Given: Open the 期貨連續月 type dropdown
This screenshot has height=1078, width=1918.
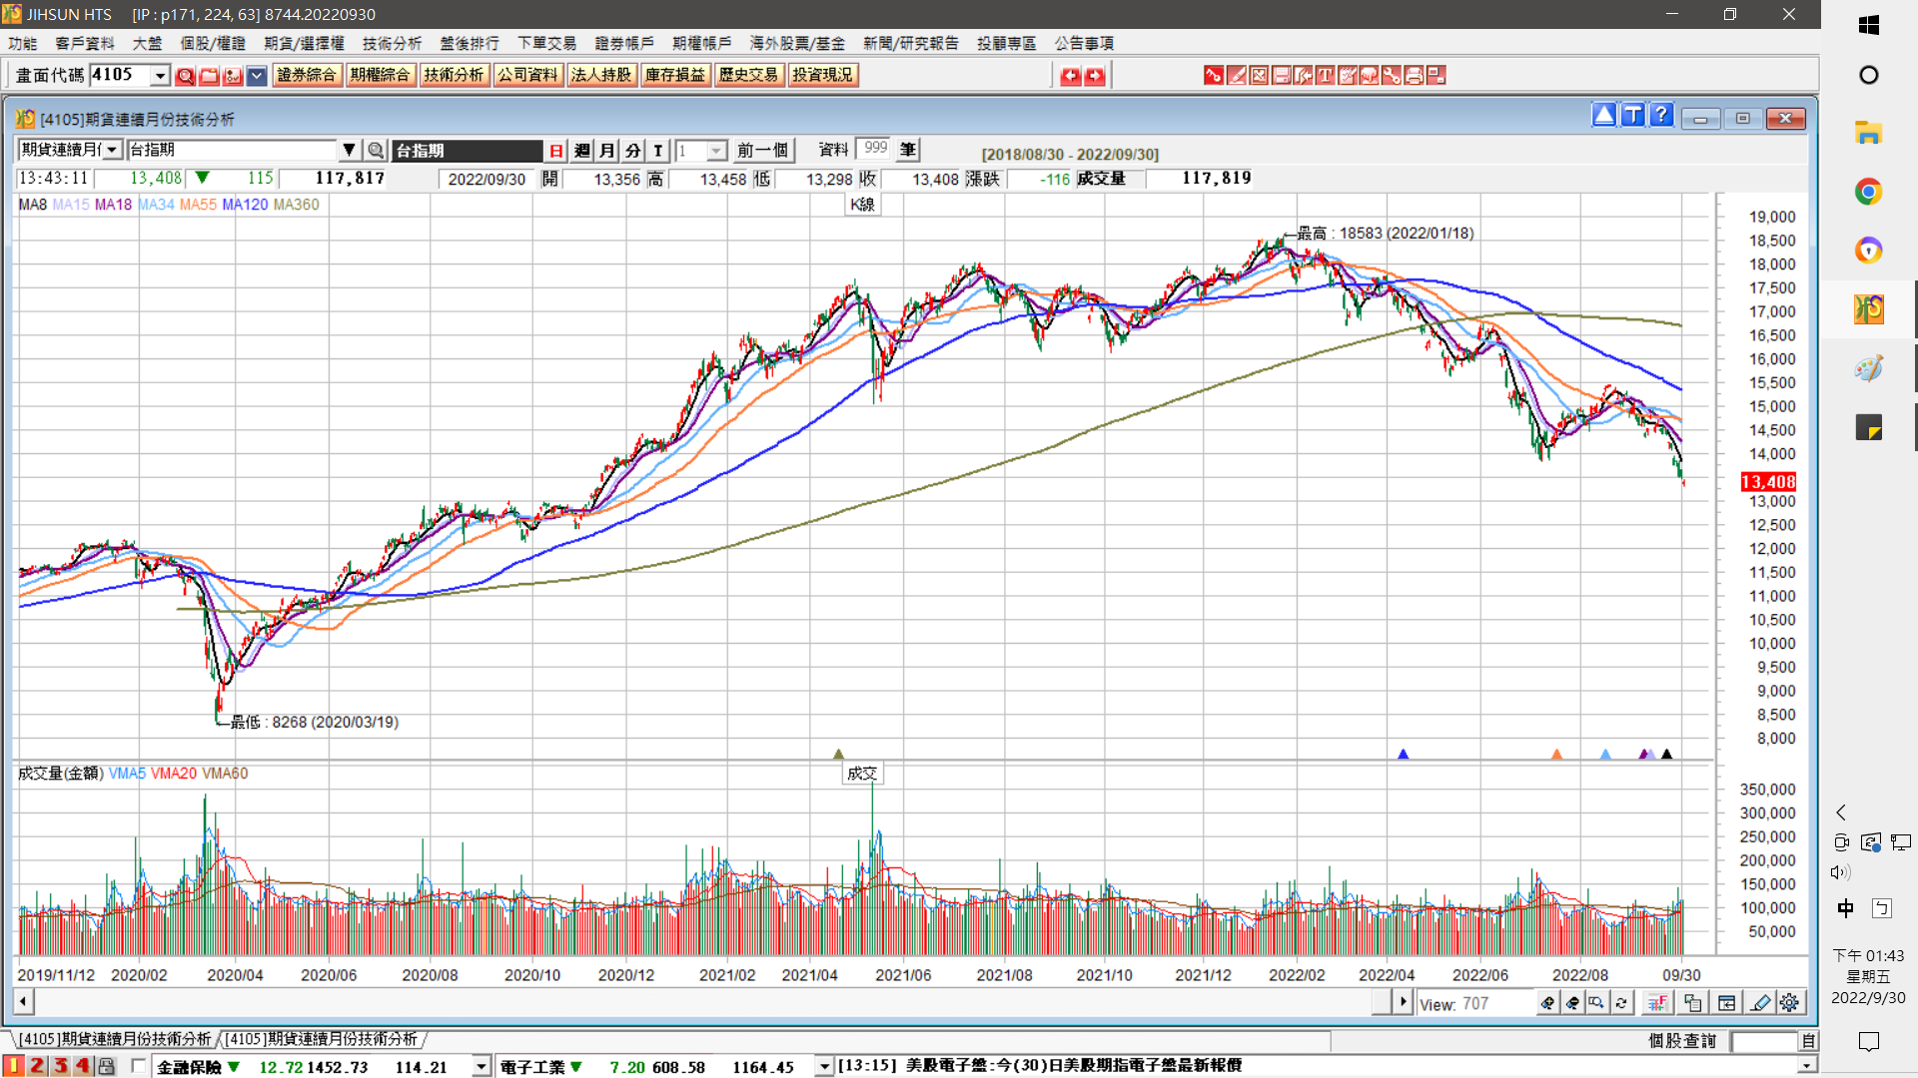Looking at the screenshot, I should click(x=112, y=150).
